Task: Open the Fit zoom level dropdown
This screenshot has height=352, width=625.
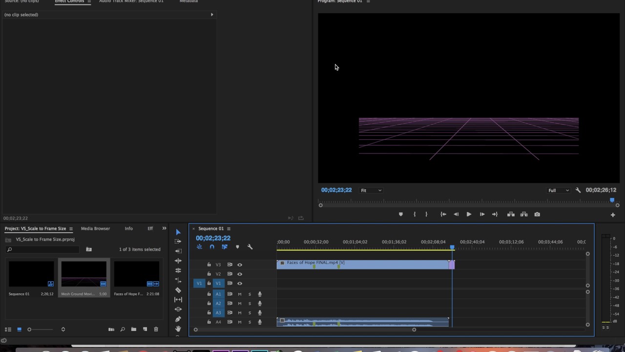Action: (371, 190)
